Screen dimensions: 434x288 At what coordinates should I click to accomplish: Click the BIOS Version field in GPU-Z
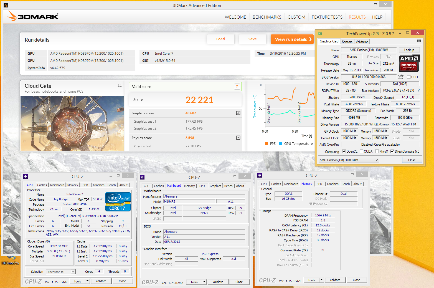pyautogui.click(x=369, y=77)
